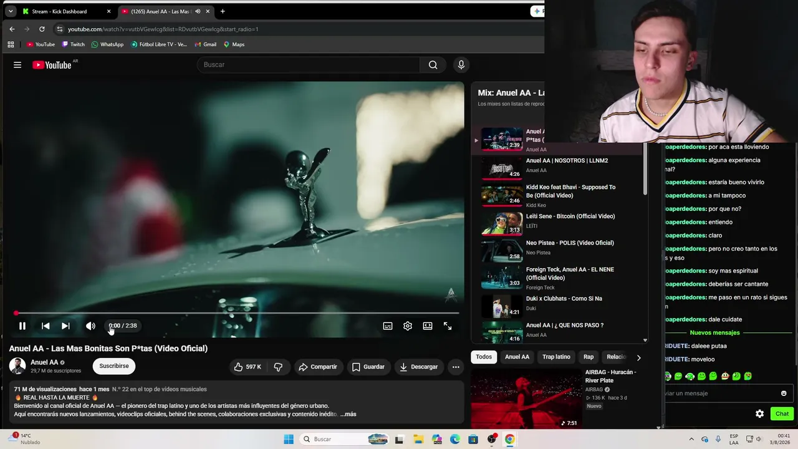798x449 pixels.
Task: Open the Twitch bookmark
Action: pyautogui.click(x=73, y=44)
